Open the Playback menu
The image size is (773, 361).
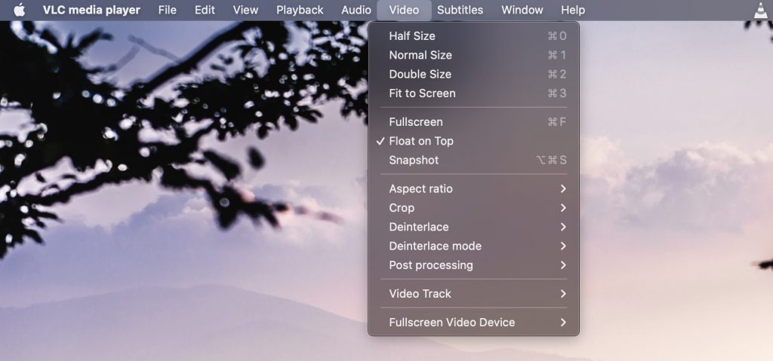(300, 10)
